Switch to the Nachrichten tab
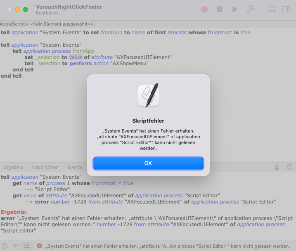Image resolution: width=296 pixels, height=251 pixels. pos(45,167)
